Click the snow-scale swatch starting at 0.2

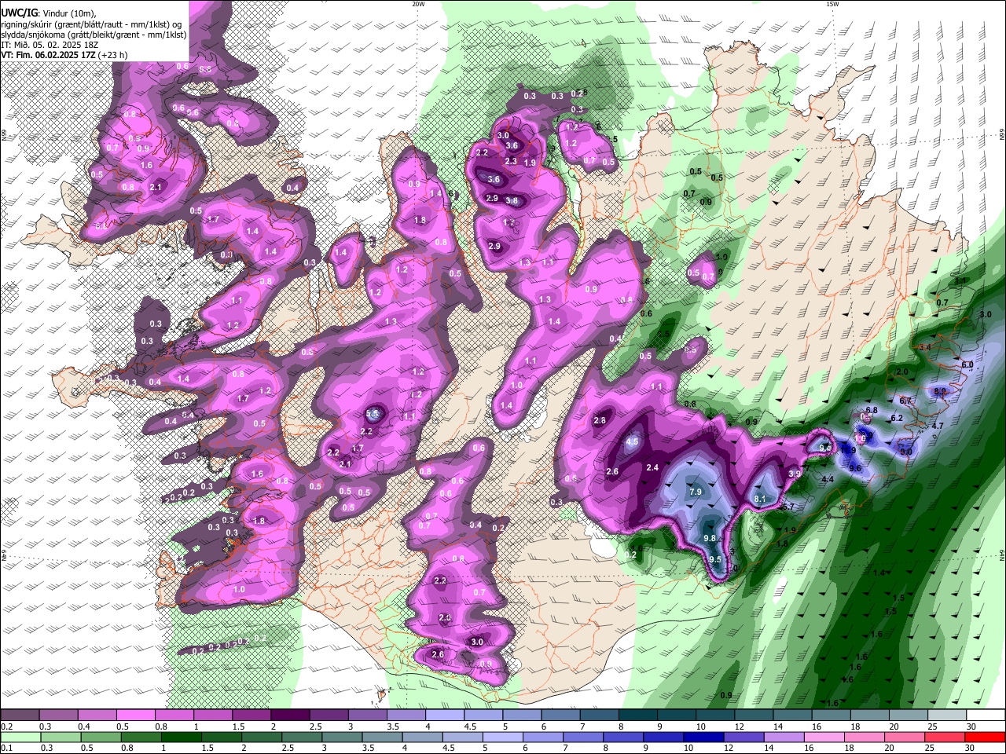click(20, 715)
